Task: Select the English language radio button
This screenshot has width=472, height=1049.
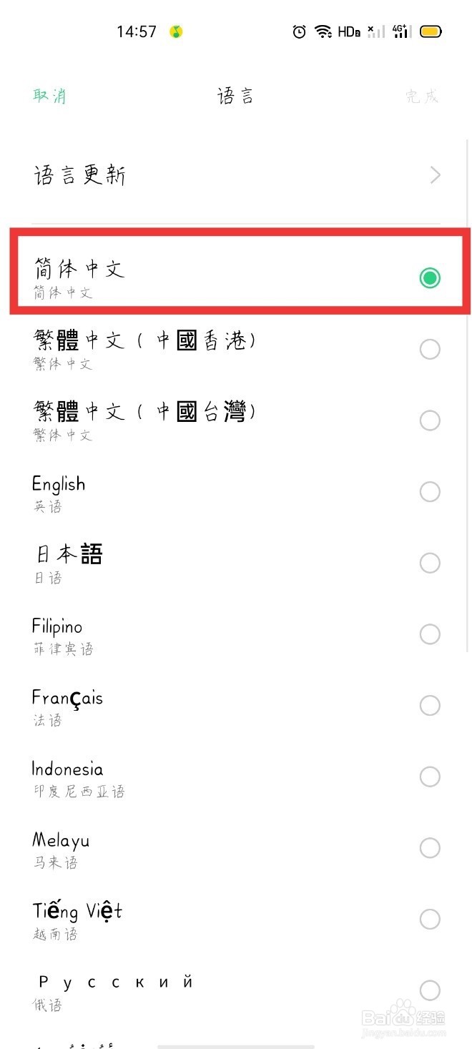Action: pyautogui.click(x=430, y=491)
